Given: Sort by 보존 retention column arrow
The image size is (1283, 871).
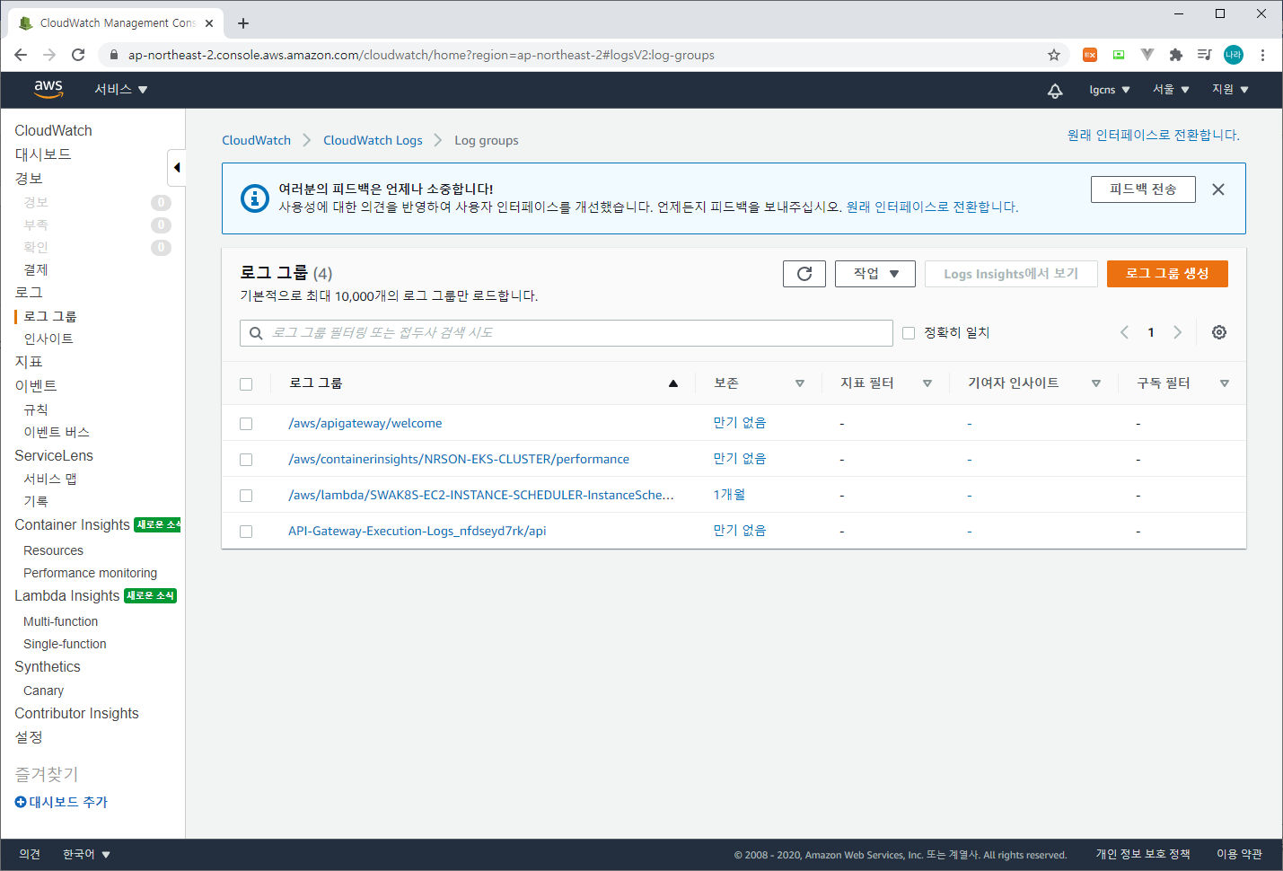Looking at the screenshot, I should tap(800, 383).
